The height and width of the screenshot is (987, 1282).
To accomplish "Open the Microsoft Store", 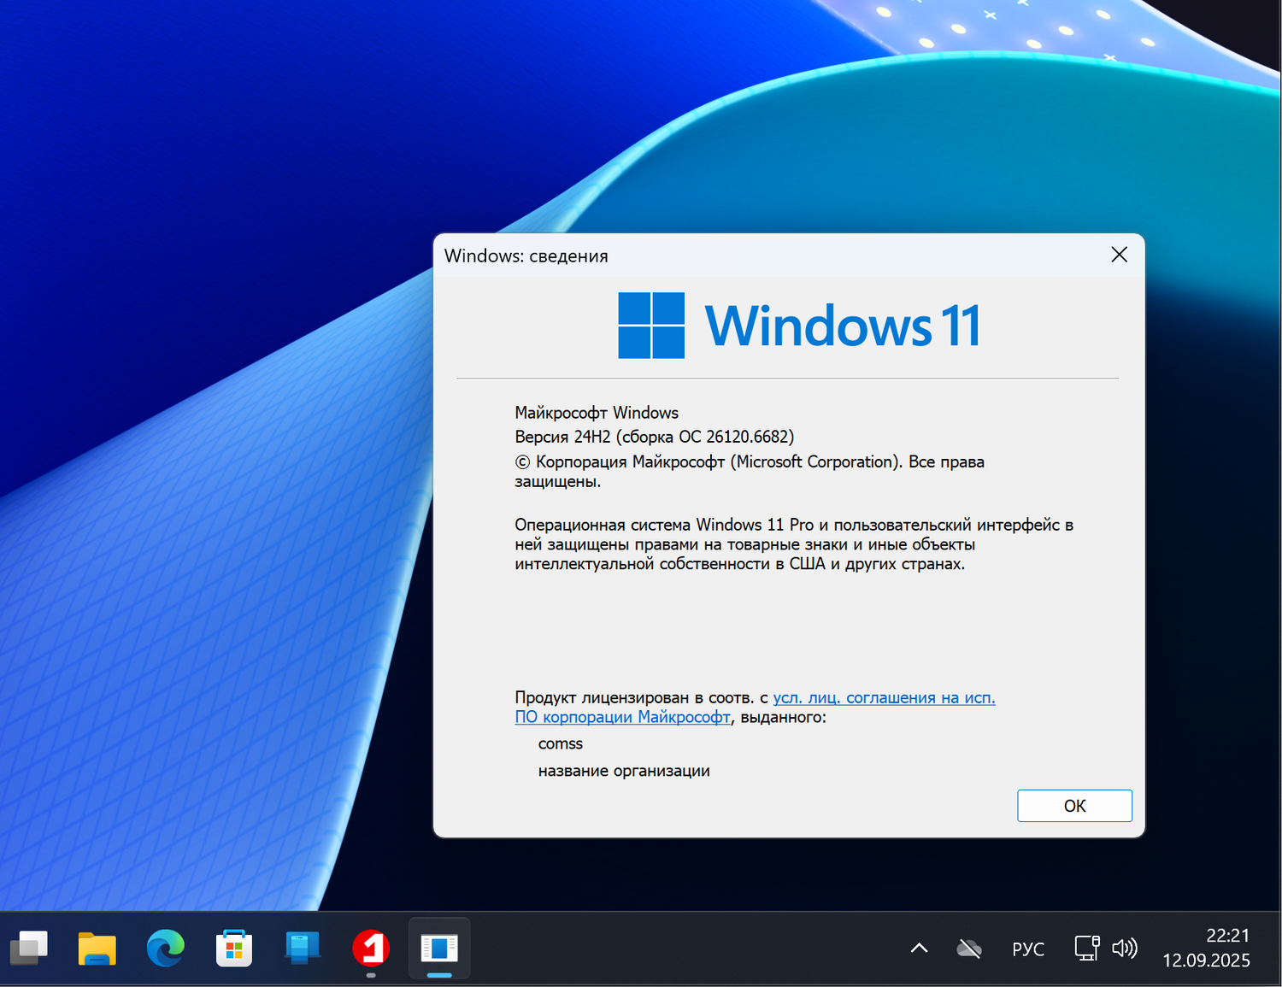I will [x=233, y=949].
